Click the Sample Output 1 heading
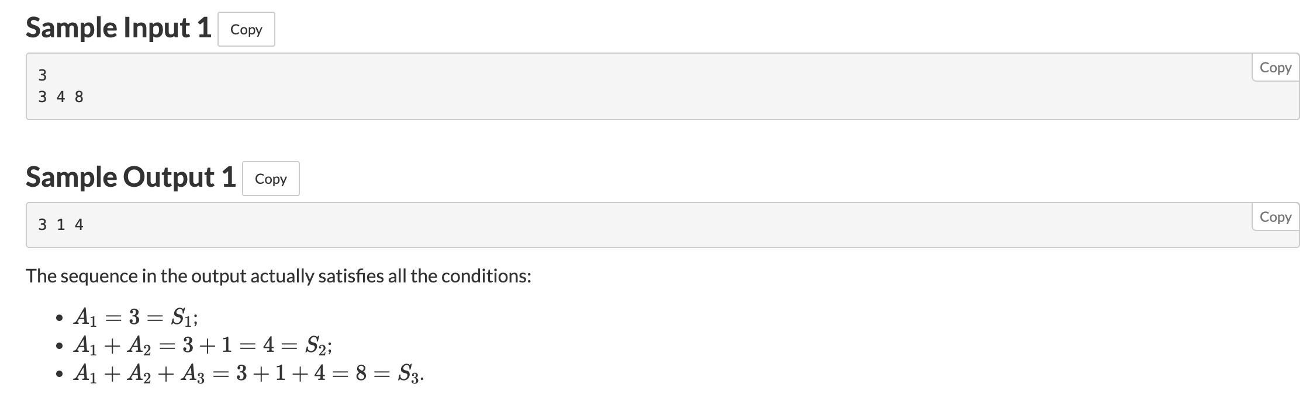Image resolution: width=1313 pixels, height=405 pixels. [131, 177]
